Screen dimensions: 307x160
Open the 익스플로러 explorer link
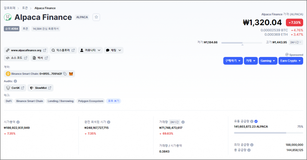click(63, 50)
